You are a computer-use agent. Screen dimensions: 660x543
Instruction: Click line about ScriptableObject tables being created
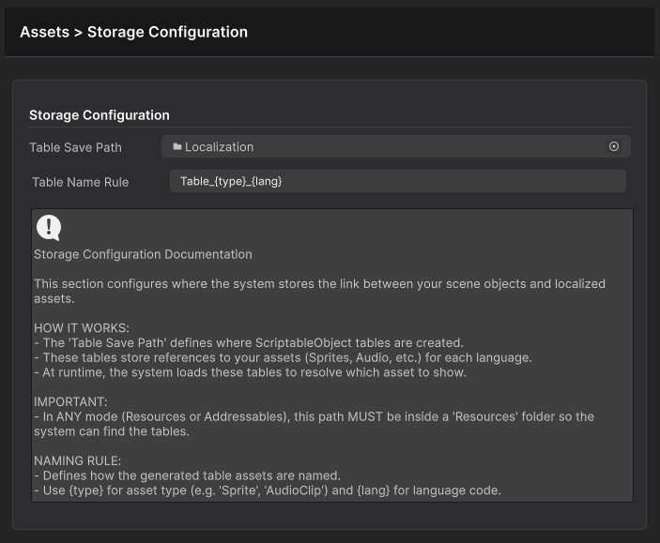coord(249,343)
